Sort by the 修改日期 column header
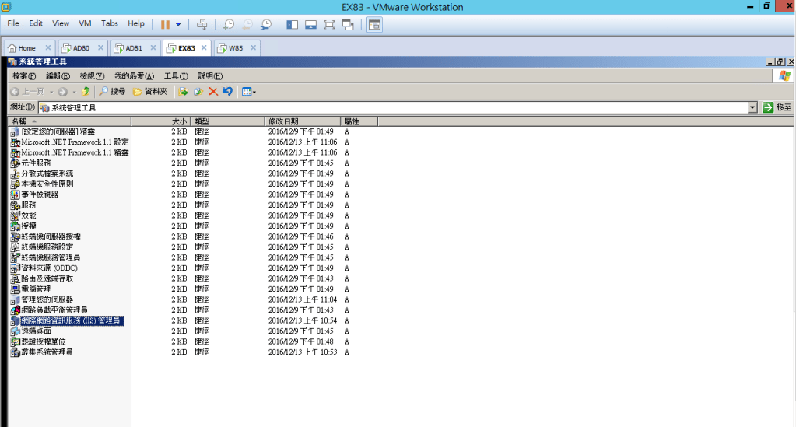This screenshot has height=427, width=796. 282,121
